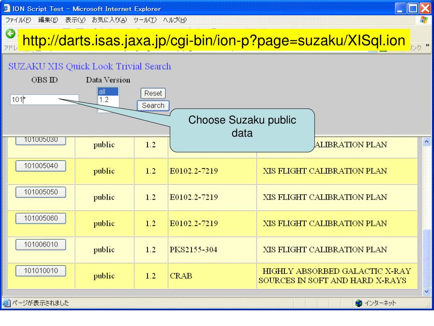Image resolution: width=434 pixels, height=326 pixels.
Task: Open observation 101010010
Action: (x=41, y=271)
